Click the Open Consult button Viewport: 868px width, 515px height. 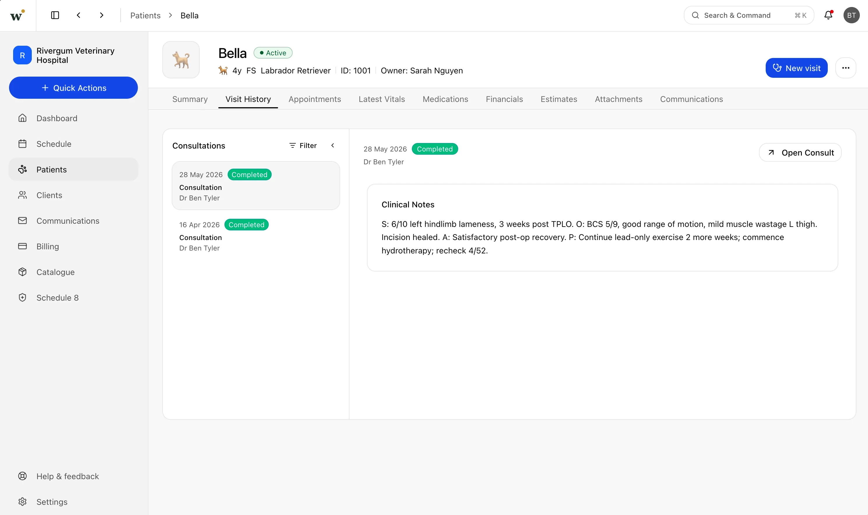(x=800, y=153)
